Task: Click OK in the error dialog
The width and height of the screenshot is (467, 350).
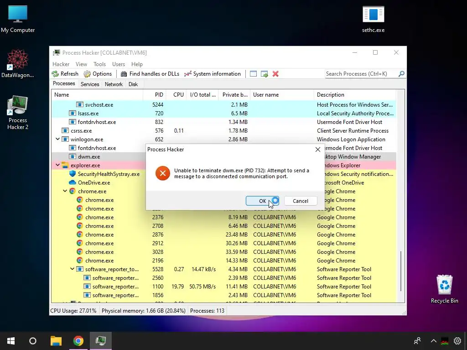Action: [x=262, y=201]
